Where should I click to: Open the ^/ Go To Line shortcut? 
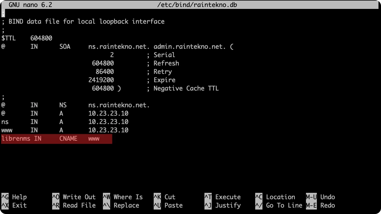coord(279,205)
